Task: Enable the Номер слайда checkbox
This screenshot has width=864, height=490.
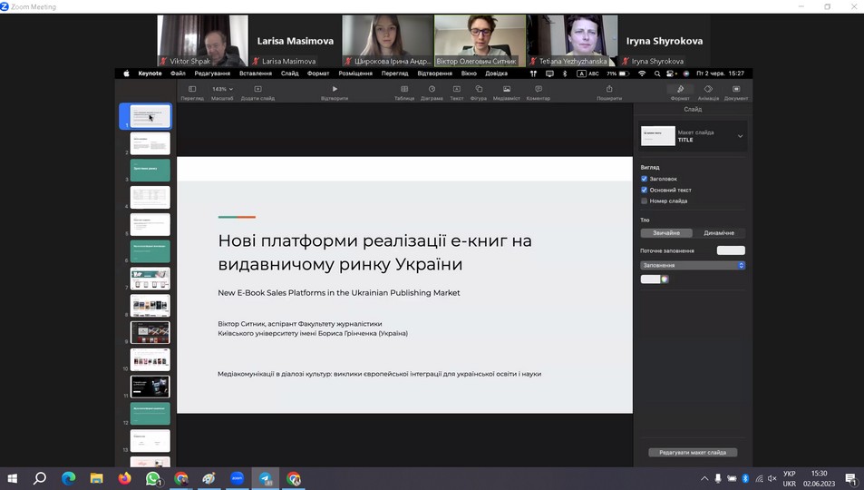Action: coord(645,201)
